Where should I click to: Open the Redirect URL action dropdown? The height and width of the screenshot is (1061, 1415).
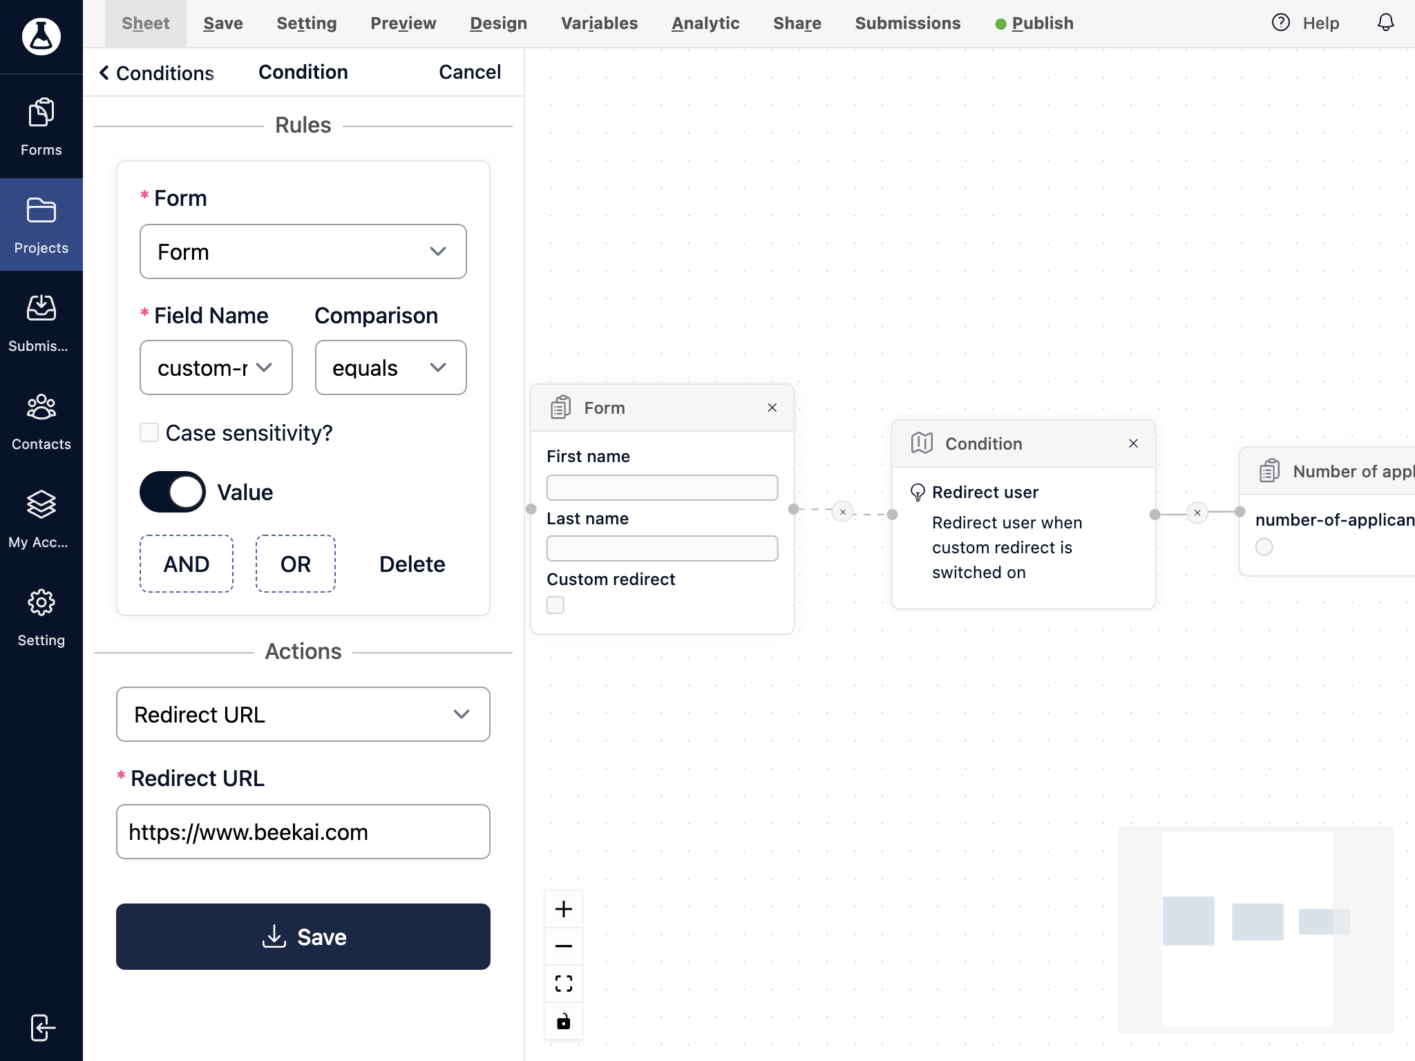(303, 714)
